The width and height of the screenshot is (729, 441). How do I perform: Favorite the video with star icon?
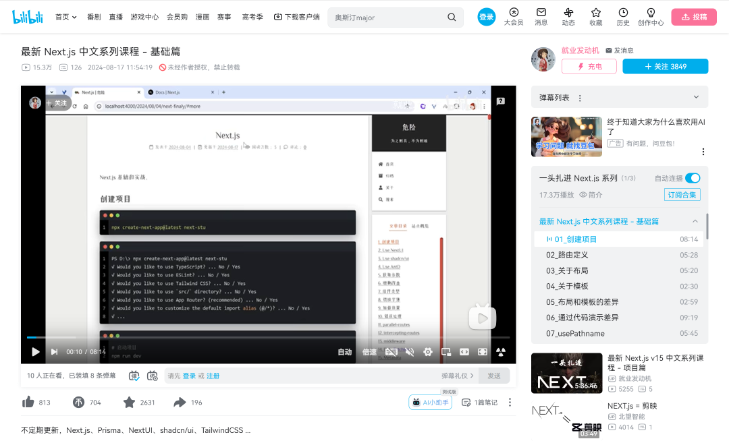tap(129, 402)
